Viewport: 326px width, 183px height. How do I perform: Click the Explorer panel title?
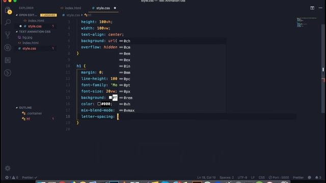pos(26,8)
